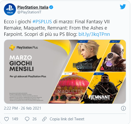Open the tweet info circle icon
The height and width of the screenshot is (124, 131).
(123, 108)
